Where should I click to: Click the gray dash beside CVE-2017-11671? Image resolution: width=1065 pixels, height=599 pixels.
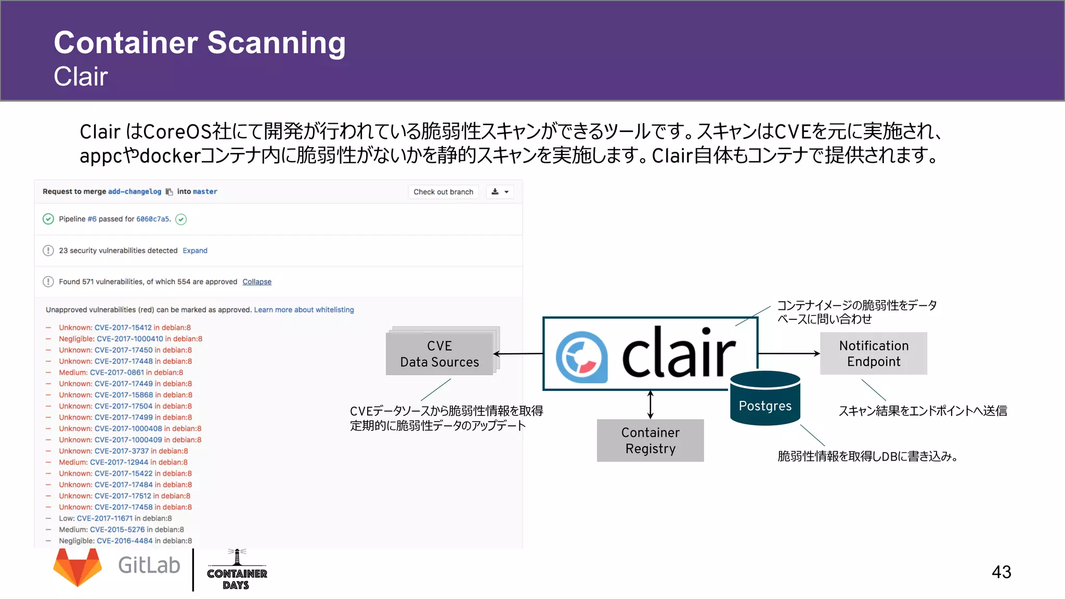pos(48,518)
